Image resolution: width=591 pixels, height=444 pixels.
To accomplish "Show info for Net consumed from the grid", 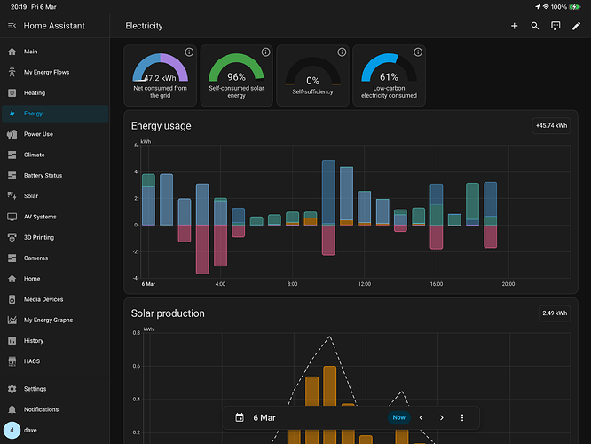I will pyautogui.click(x=189, y=52).
